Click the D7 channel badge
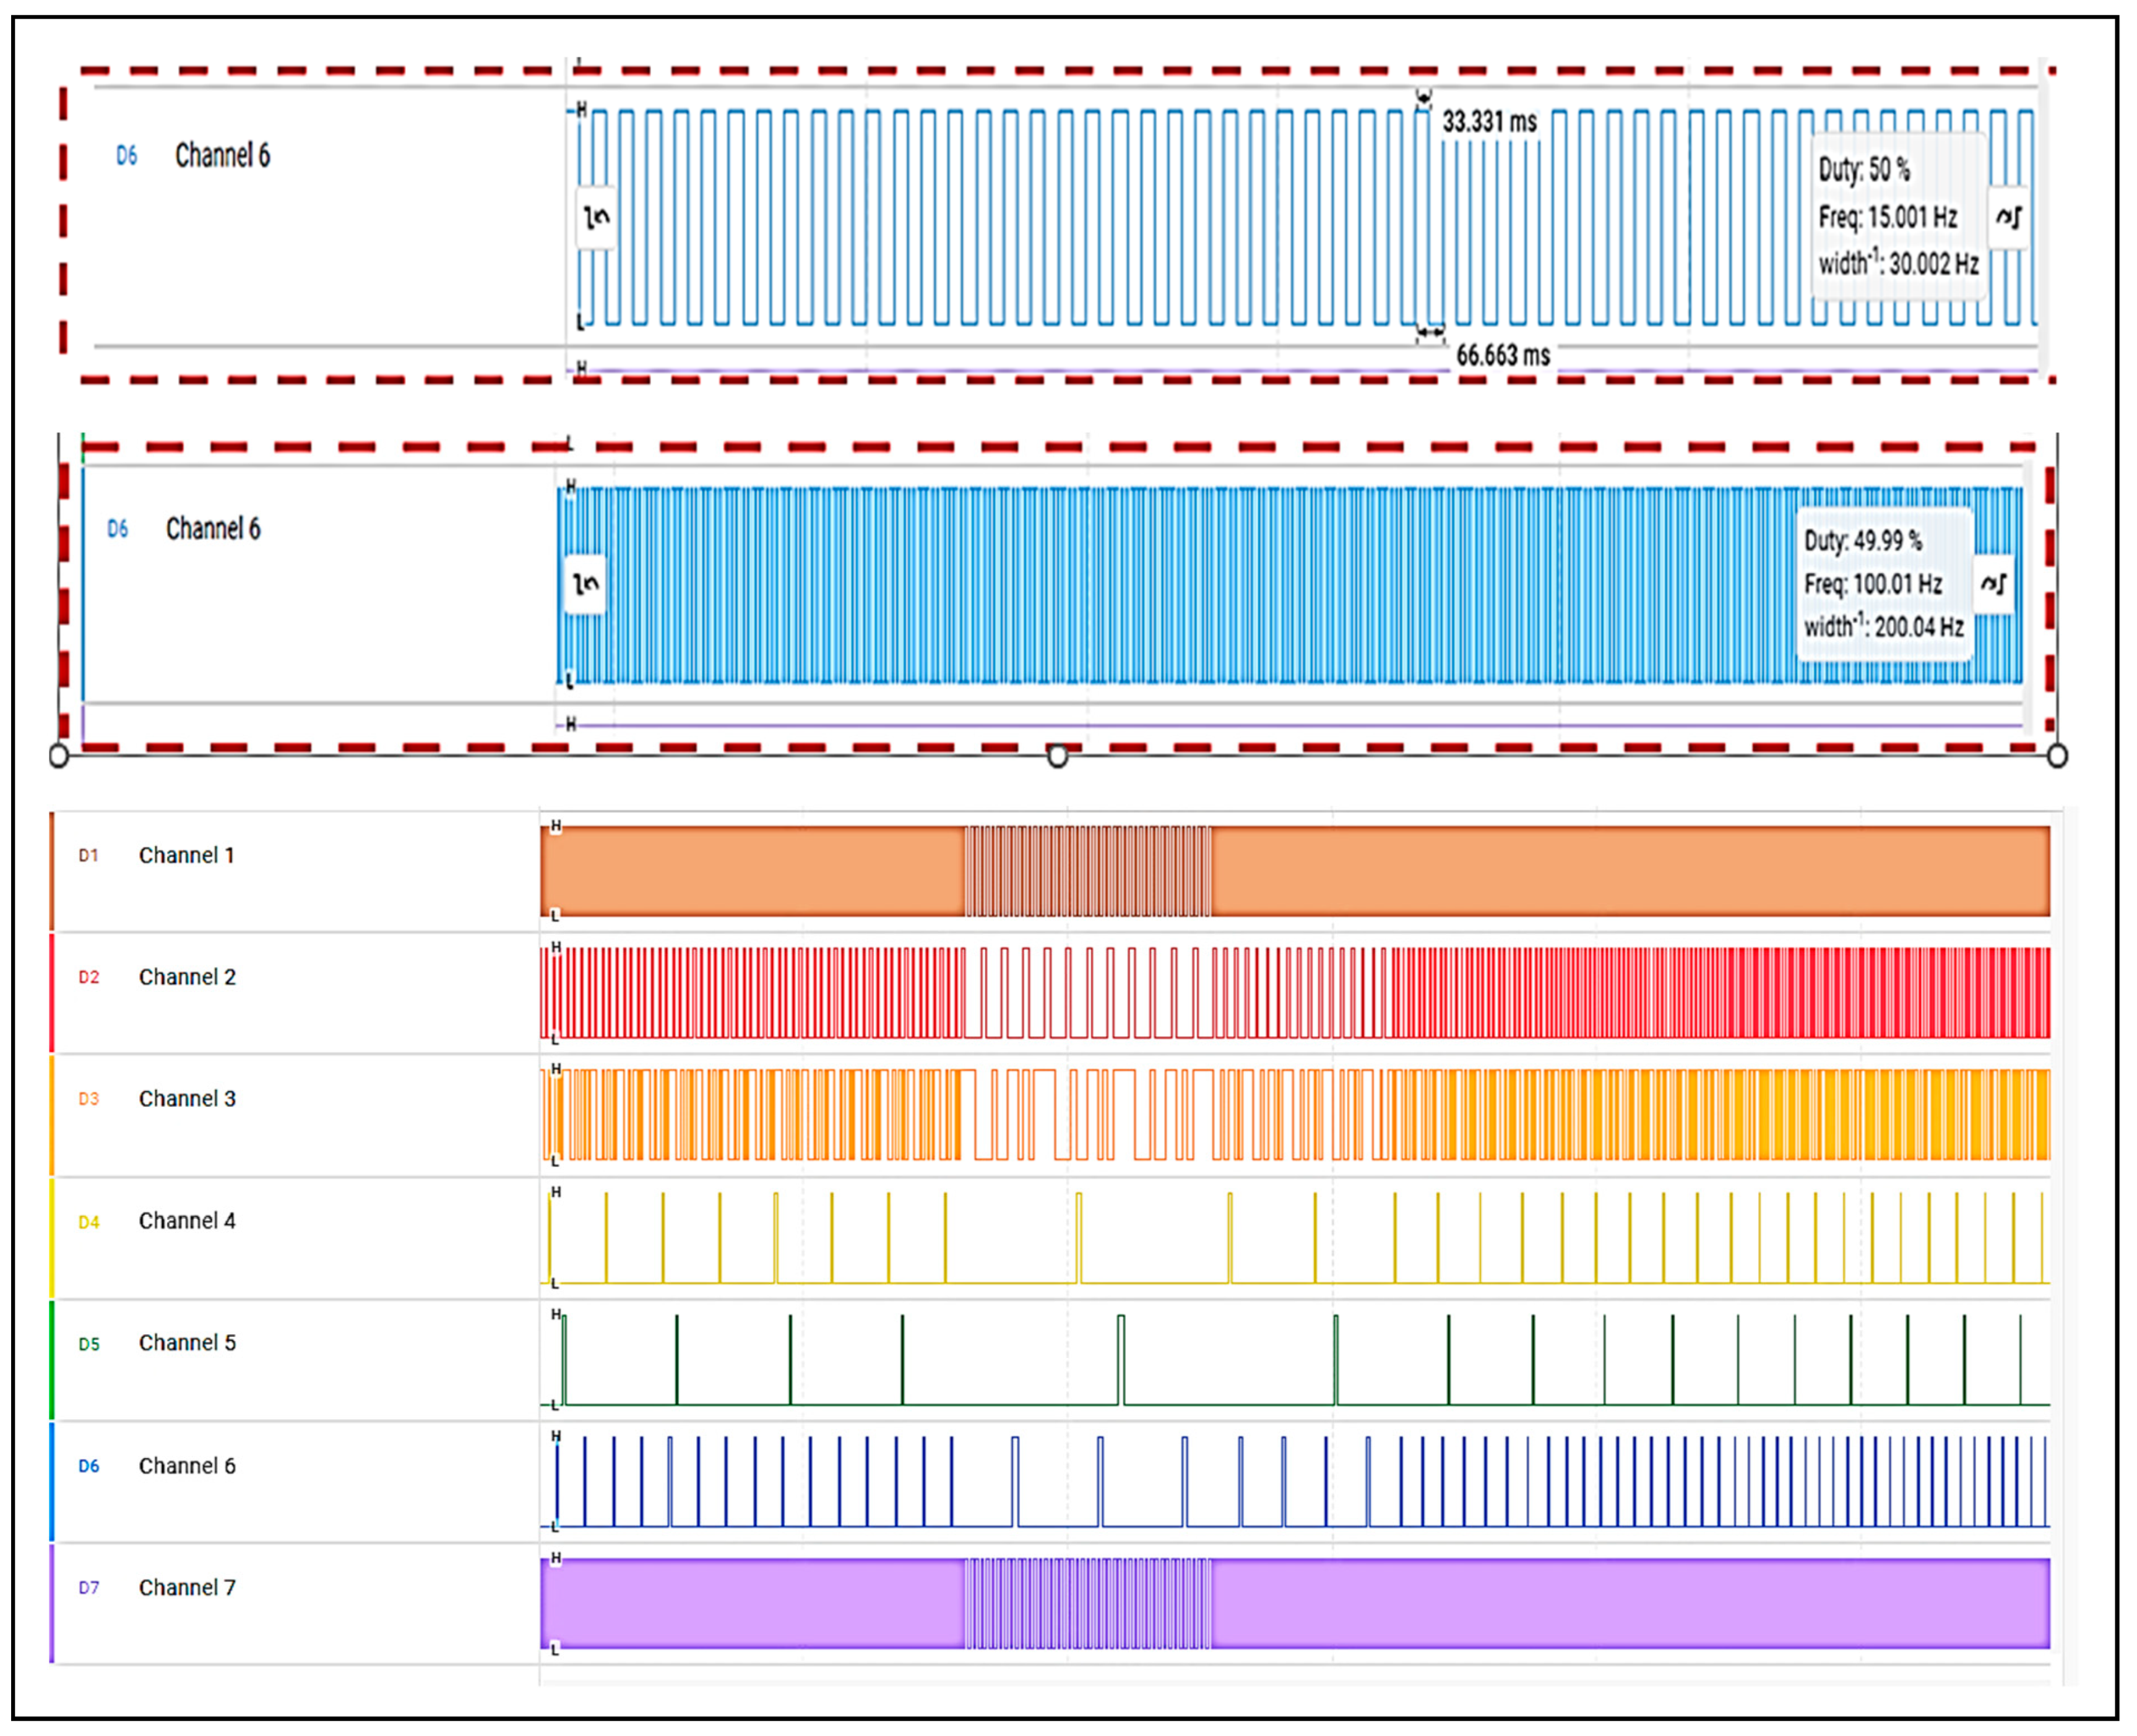2137x1736 pixels. 88,1588
